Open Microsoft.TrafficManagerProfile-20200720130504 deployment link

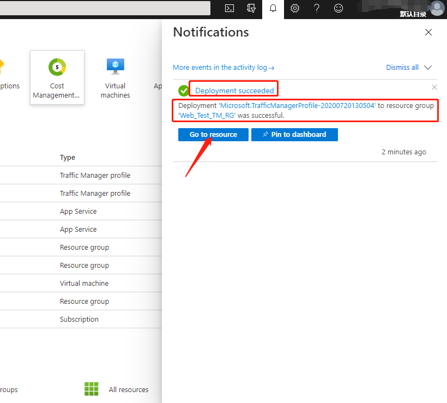(297, 106)
